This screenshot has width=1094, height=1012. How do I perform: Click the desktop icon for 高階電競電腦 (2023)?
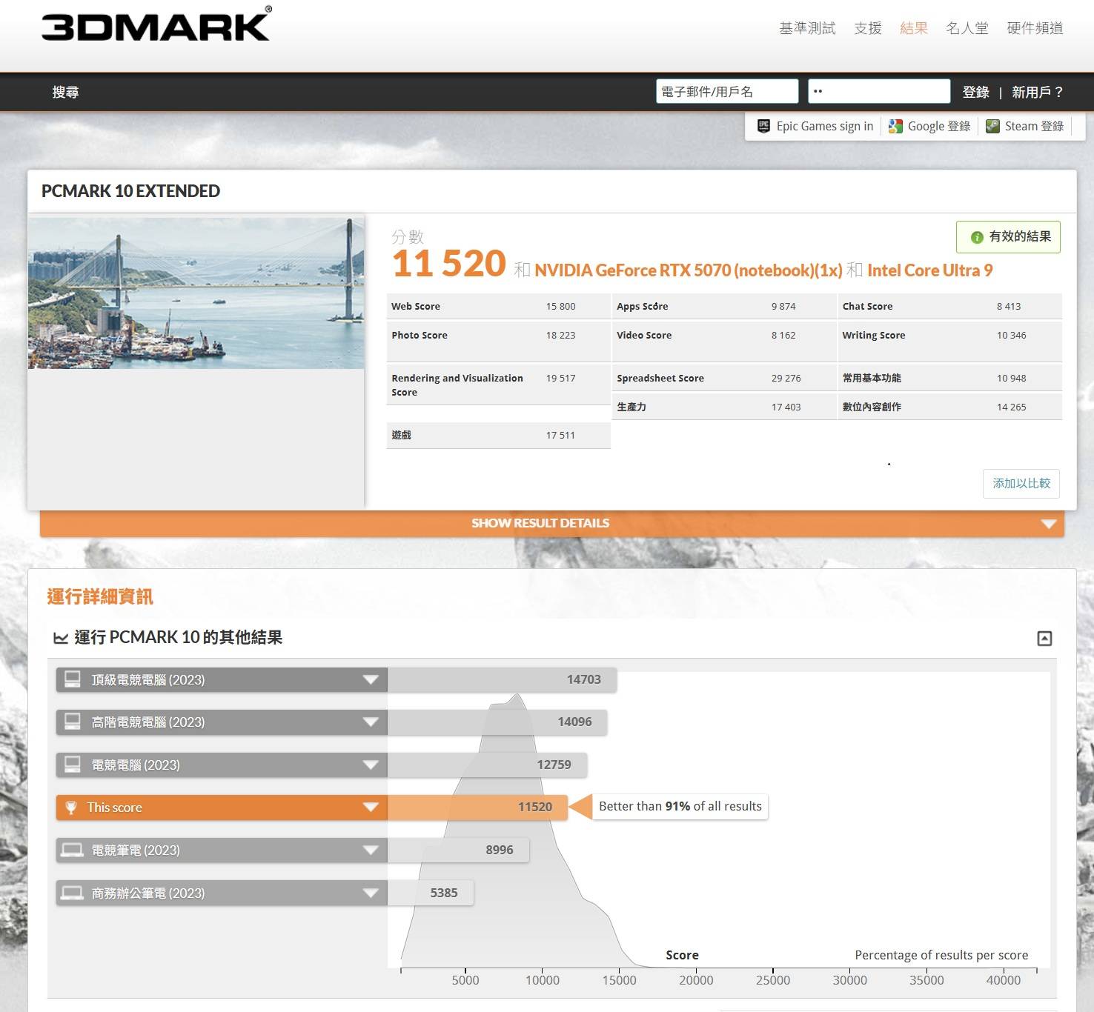[73, 722]
